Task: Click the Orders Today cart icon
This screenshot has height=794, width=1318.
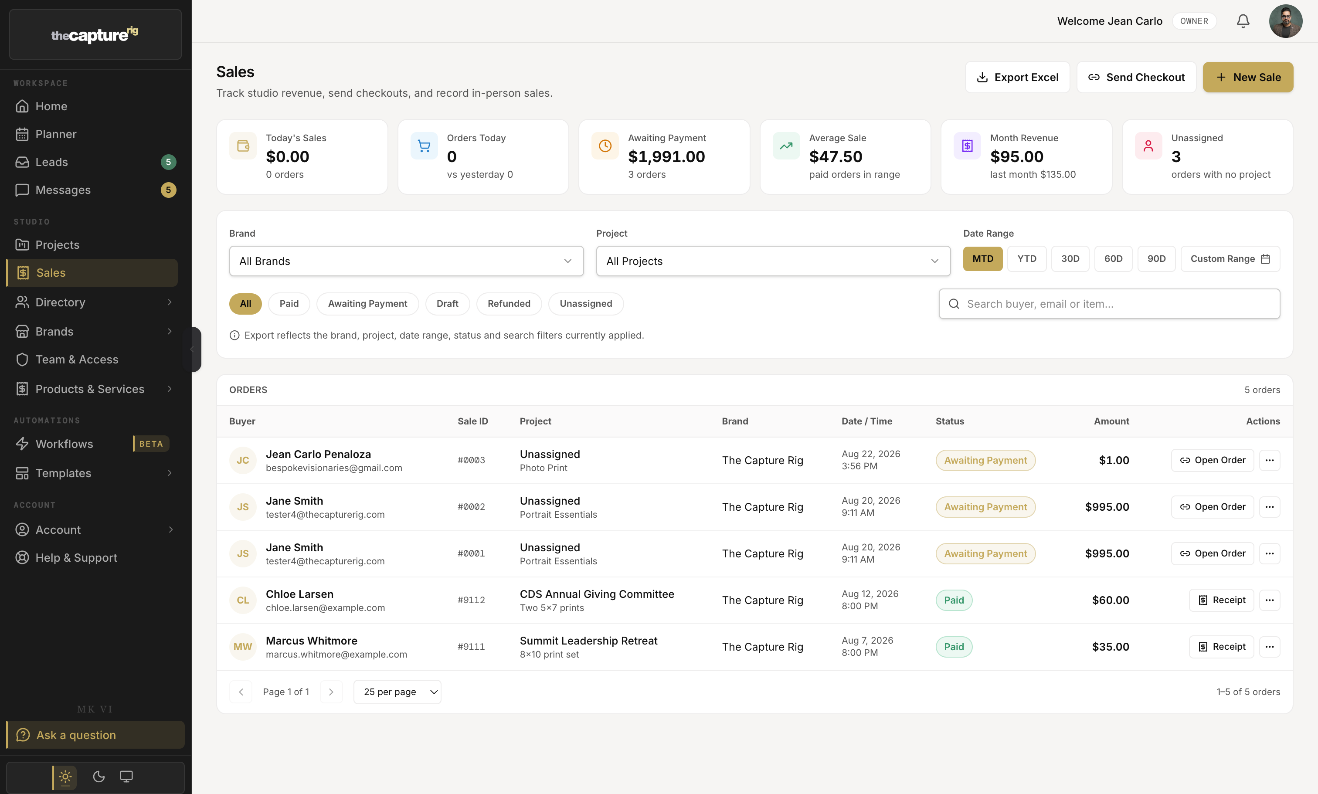Action: click(x=424, y=146)
